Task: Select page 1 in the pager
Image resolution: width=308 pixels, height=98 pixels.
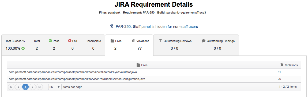Action: click(x=25, y=87)
